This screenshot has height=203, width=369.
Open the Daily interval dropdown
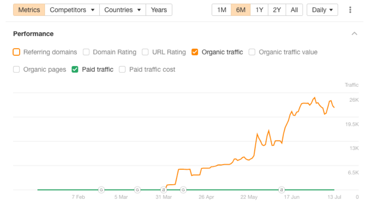click(322, 10)
